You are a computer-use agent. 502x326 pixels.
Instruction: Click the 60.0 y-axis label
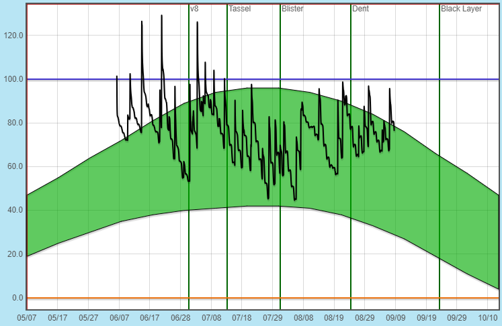click(15, 166)
